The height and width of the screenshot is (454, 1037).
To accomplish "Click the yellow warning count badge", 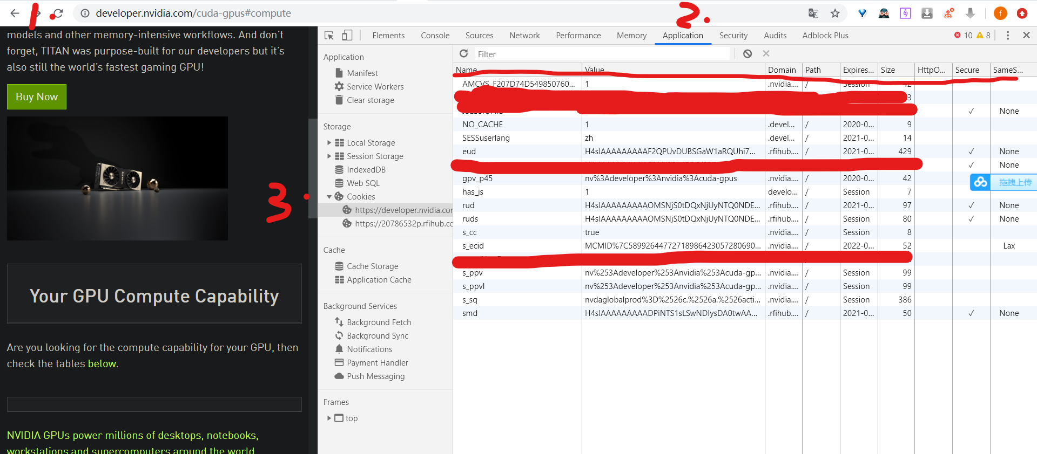I will (984, 35).
